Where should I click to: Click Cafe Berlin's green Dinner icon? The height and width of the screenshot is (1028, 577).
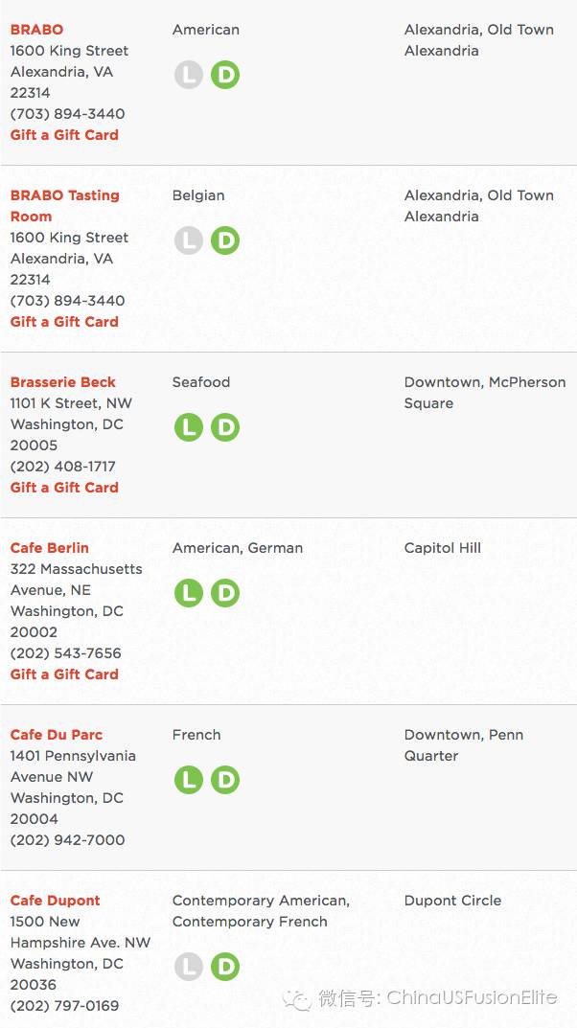click(x=225, y=593)
